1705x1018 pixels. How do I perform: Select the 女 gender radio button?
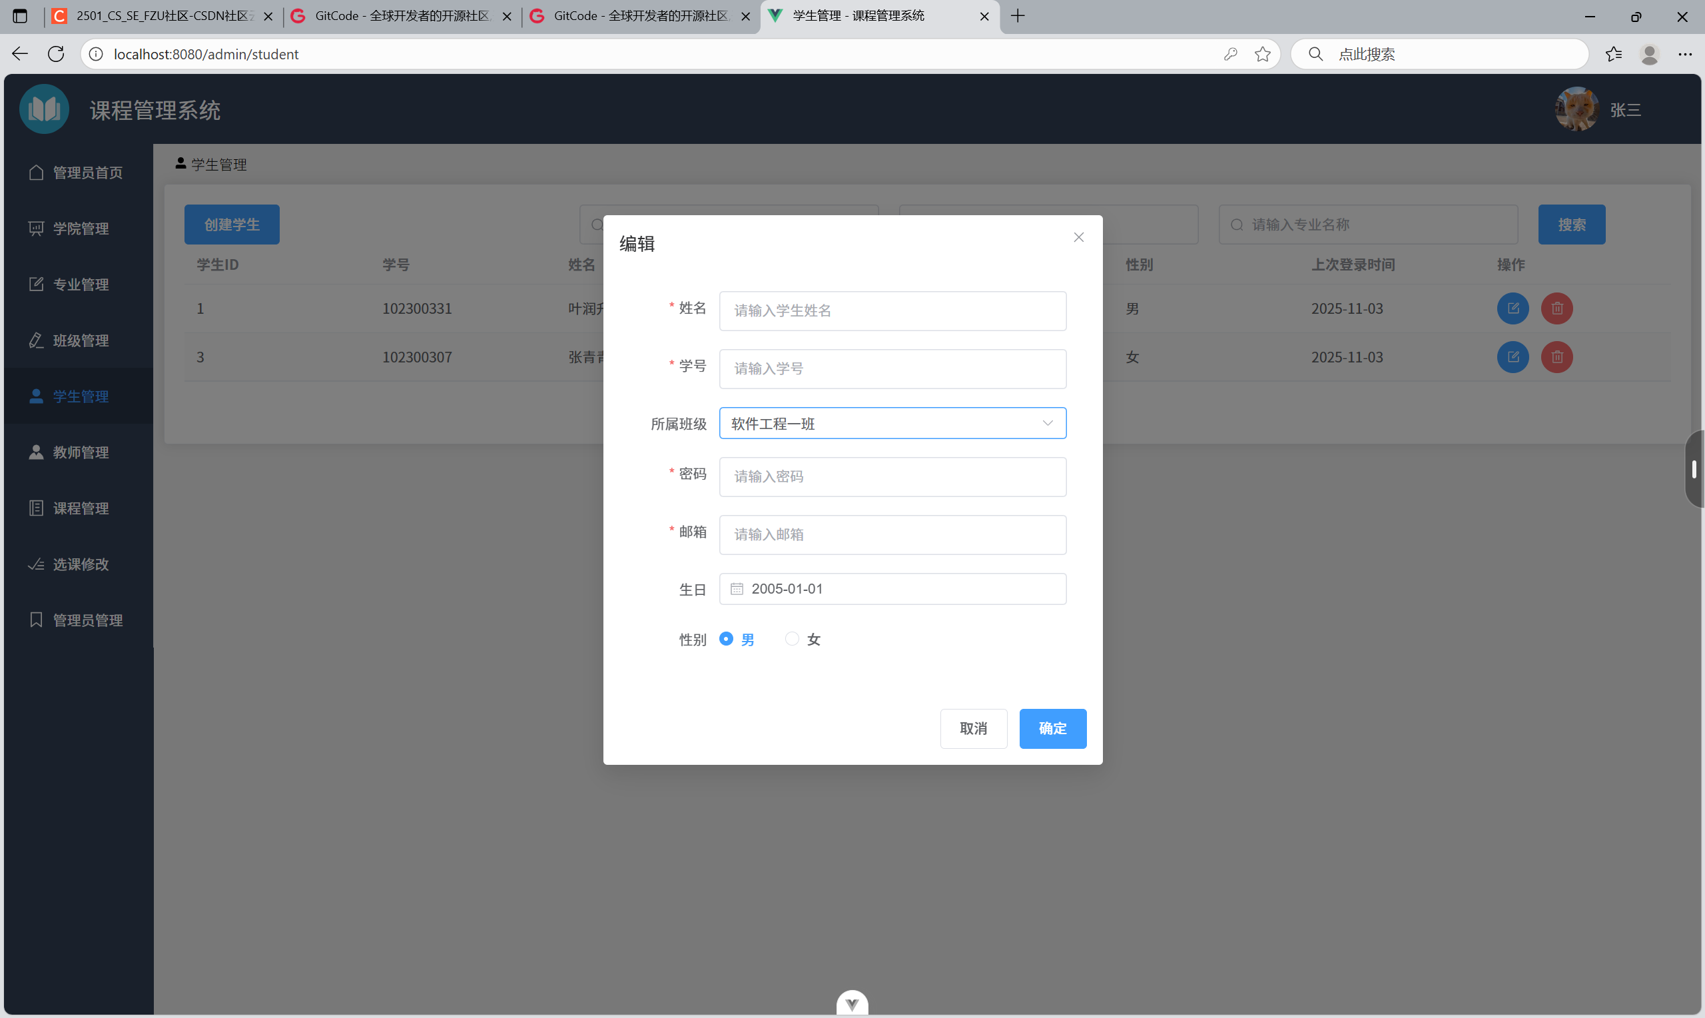[x=792, y=640]
